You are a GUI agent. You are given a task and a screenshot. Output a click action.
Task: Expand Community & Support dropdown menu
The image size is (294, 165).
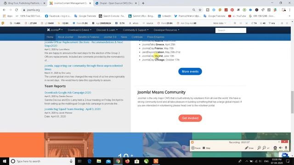coord(136,30)
